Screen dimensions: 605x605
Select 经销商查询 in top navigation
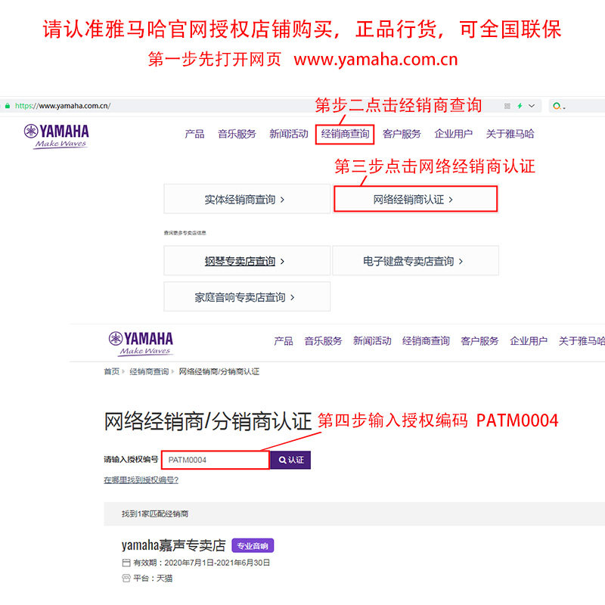tap(345, 134)
